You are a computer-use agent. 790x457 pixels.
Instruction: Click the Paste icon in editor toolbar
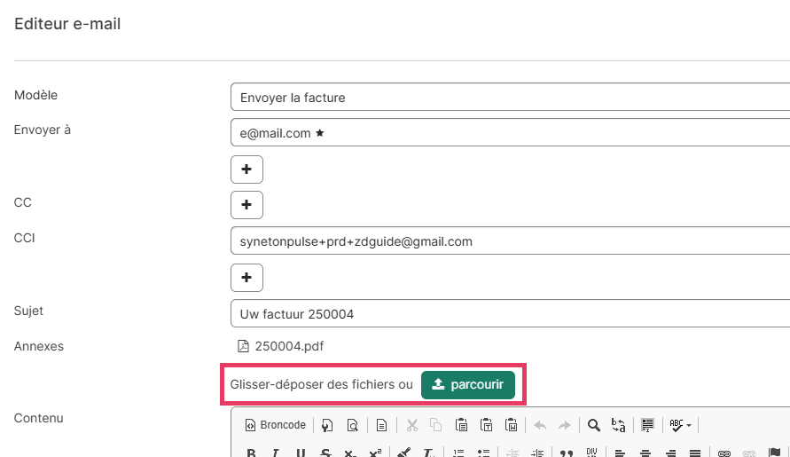pyautogui.click(x=461, y=425)
